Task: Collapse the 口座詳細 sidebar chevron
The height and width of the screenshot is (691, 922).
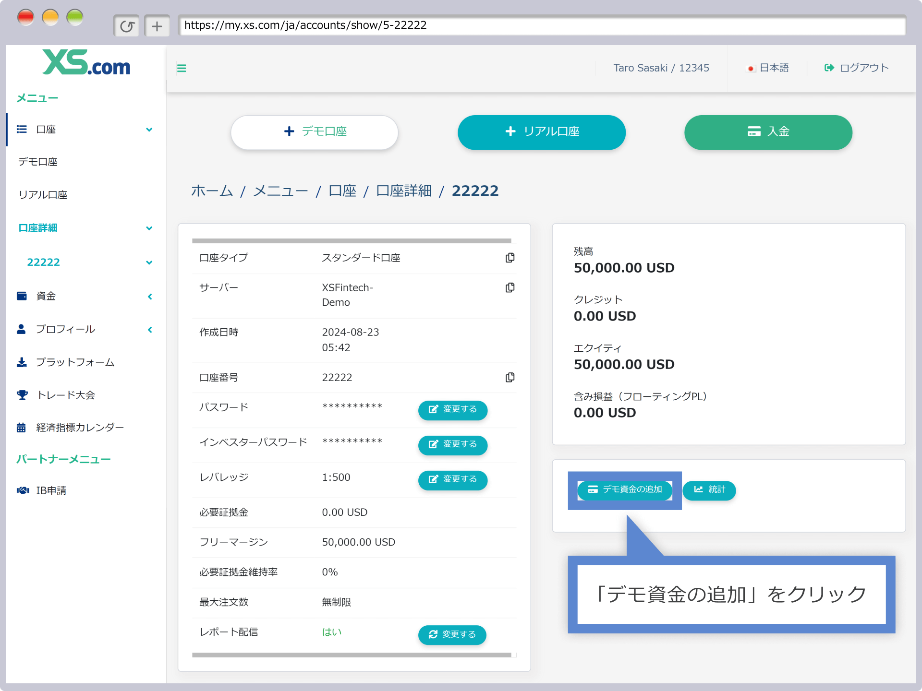Action: click(x=149, y=228)
